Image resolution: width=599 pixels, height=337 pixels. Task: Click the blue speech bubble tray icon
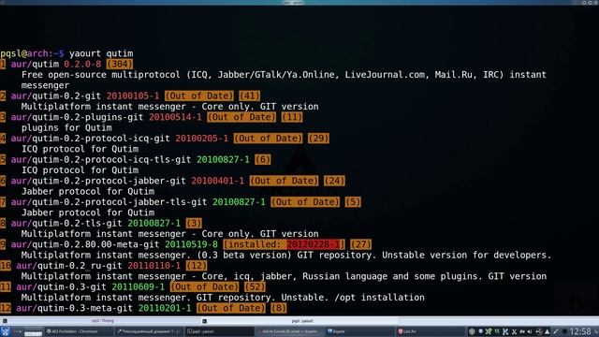coord(480,331)
